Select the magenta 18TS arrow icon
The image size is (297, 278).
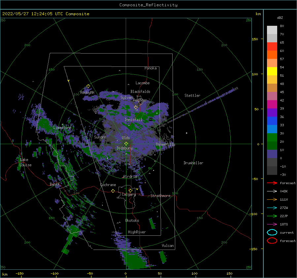coord(272,224)
